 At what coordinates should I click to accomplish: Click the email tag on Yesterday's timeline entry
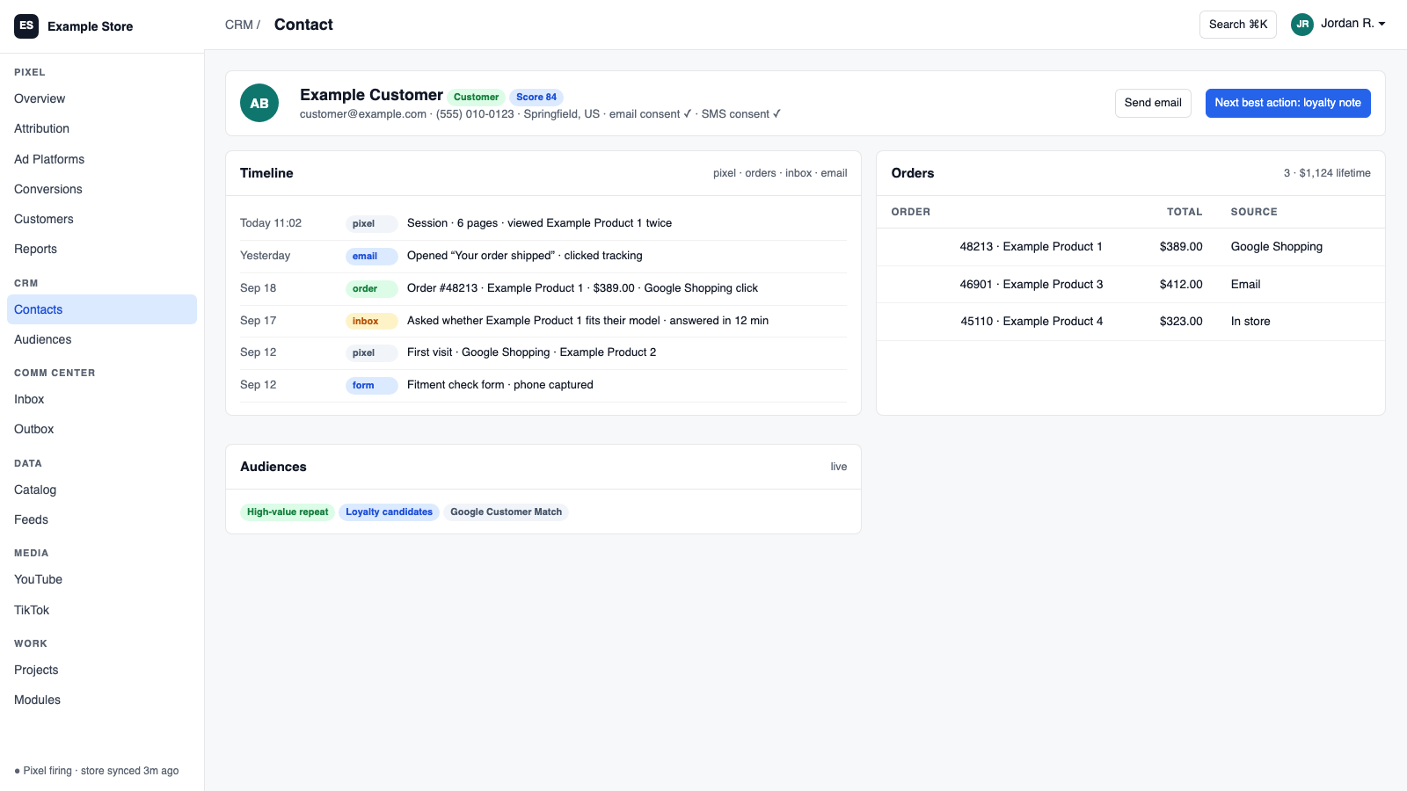[x=371, y=256]
